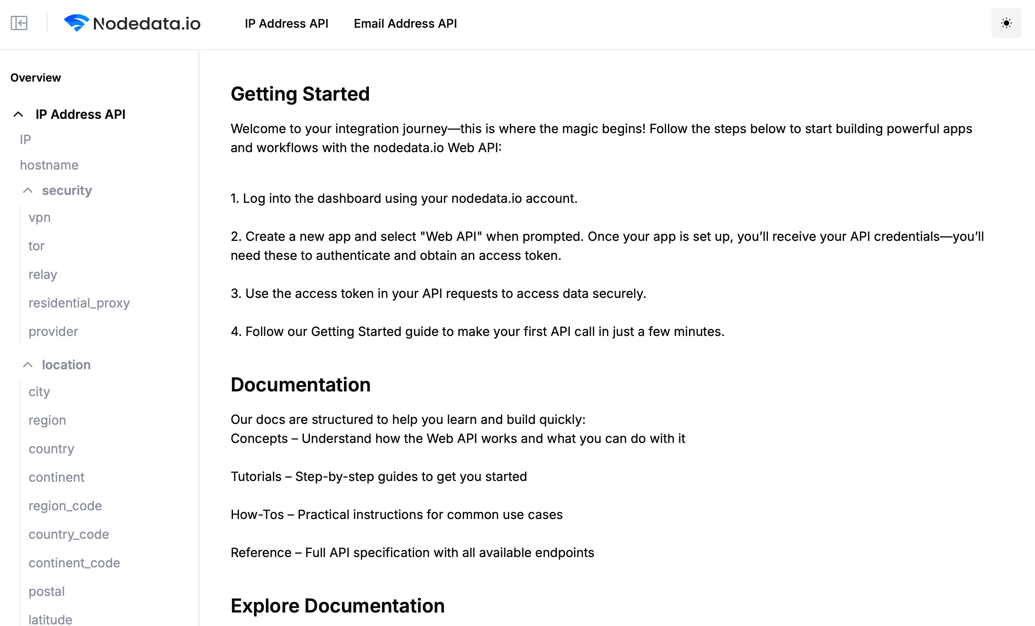The image size is (1035, 626).
Task: Open the Email Address API navigation item
Action: coord(405,23)
